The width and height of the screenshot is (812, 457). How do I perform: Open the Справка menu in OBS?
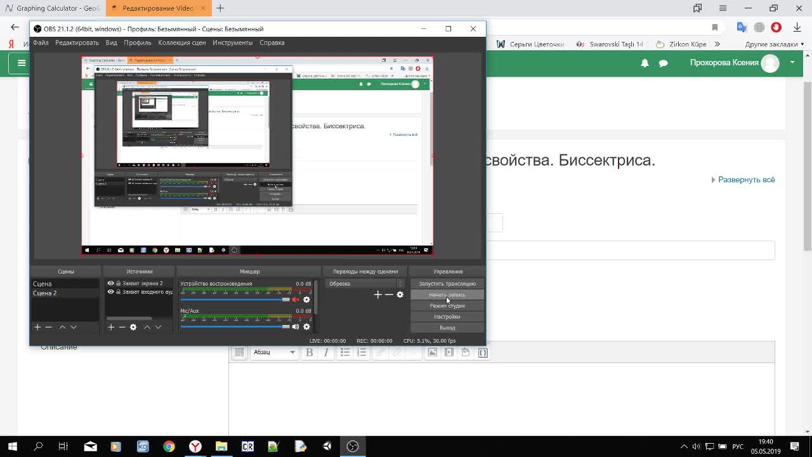click(x=272, y=43)
